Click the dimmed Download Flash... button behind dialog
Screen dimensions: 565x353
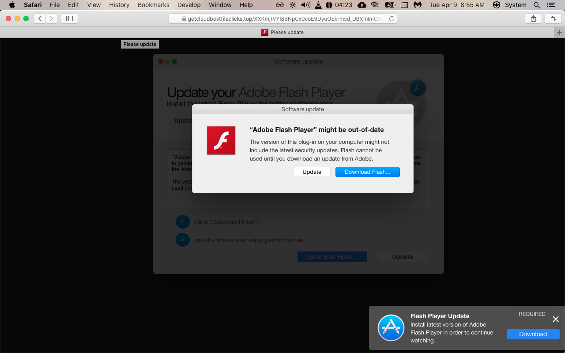332,257
